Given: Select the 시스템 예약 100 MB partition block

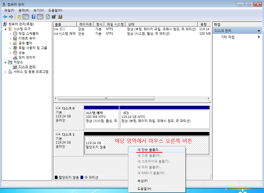Looking at the screenshot, I should (x=101, y=117).
